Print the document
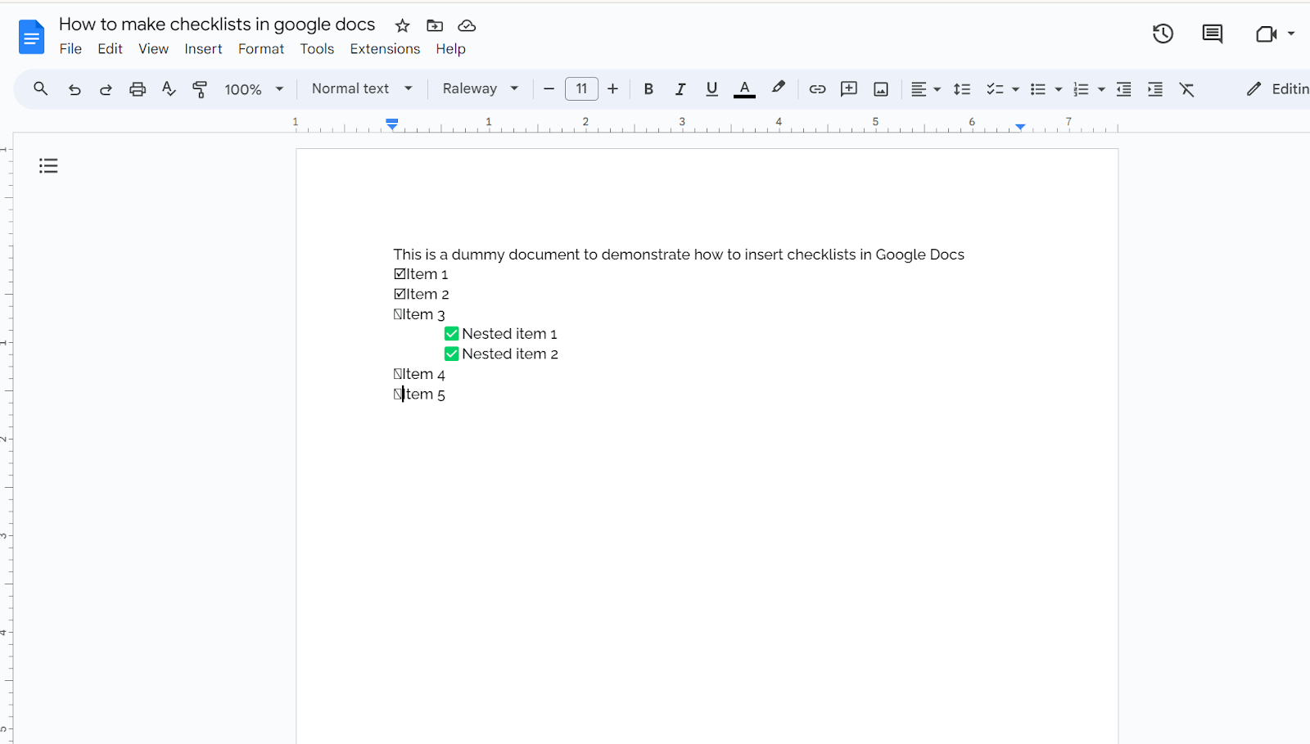The width and height of the screenshot is (1310, 744). (x=138, y=88)
